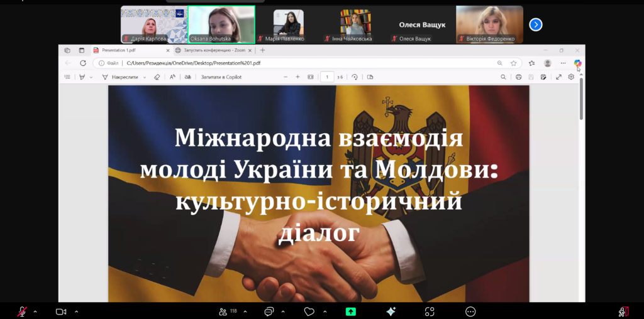The image size is (644, 319).
Task: Open a new browser tab
Action: pyautogui.click(x=263, y=50)
